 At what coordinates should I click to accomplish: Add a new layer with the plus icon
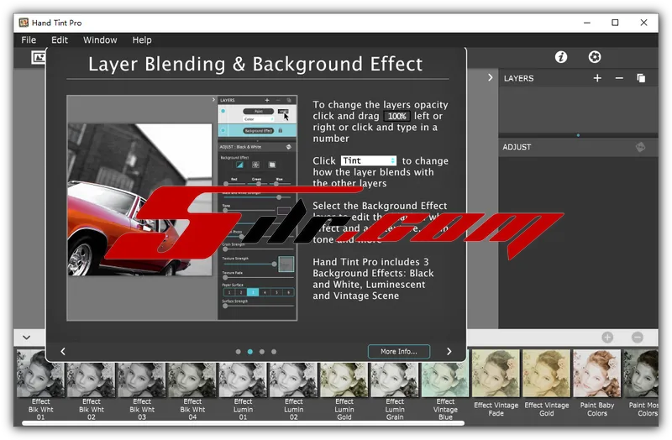[x=597, y=78]
